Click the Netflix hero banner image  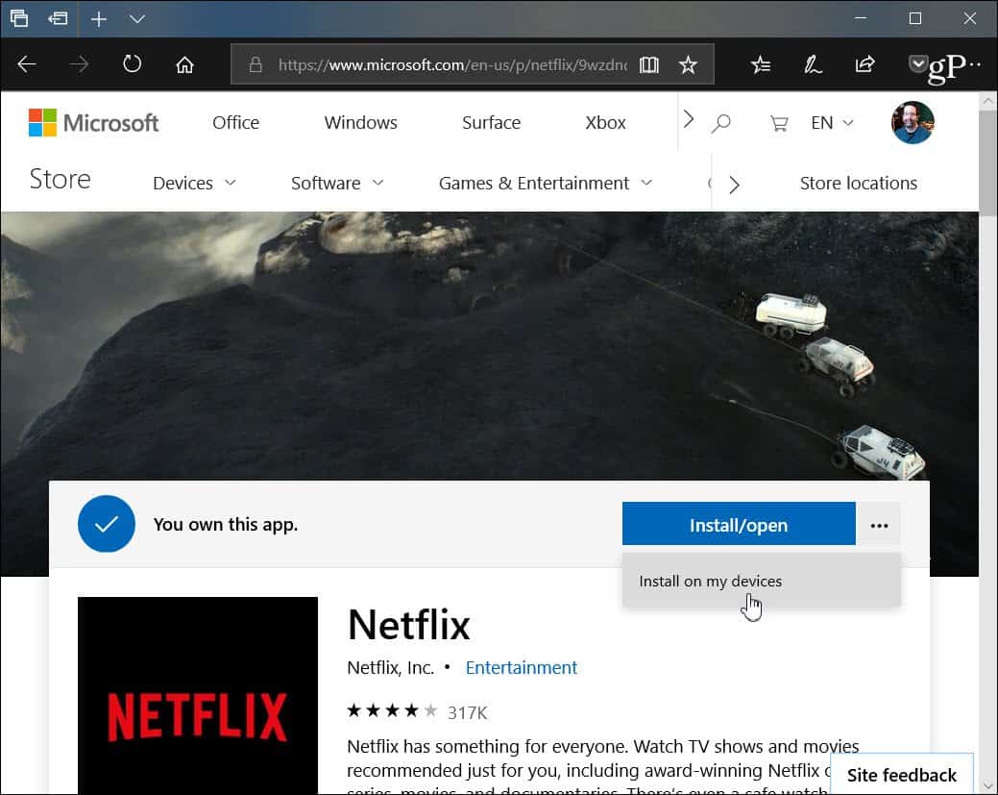click(x=489, y=345)
